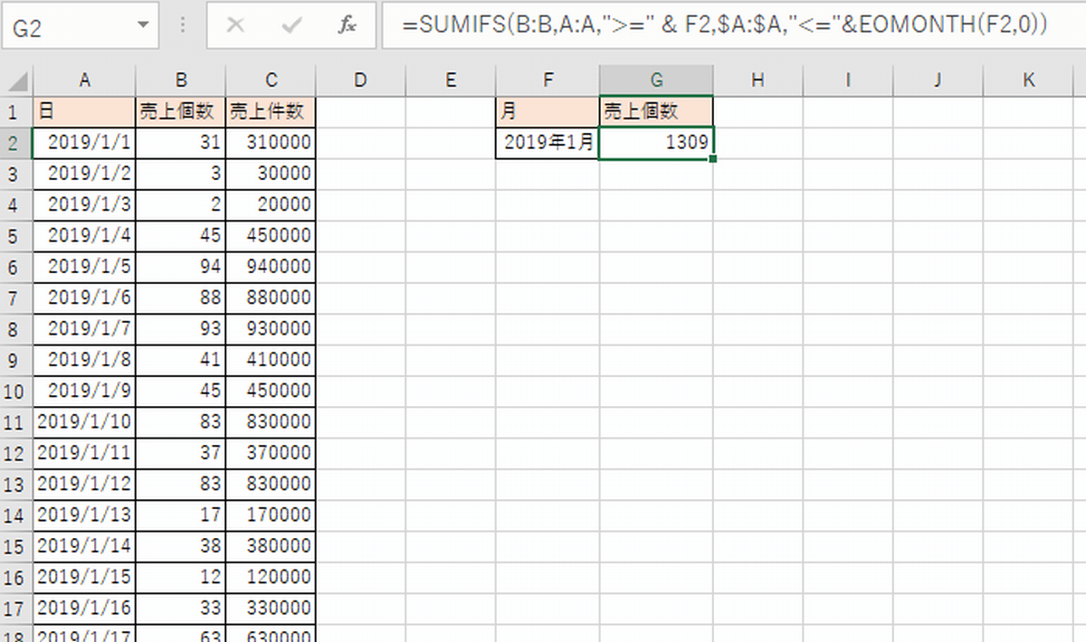
Task: Click the Cancel (X) icon beside formula bar
Action: (235, 25)
